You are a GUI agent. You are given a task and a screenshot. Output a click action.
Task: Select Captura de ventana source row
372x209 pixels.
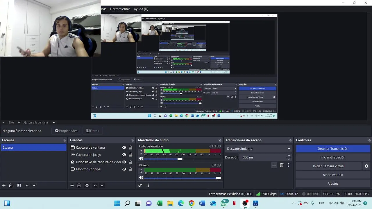click(102, 147)
